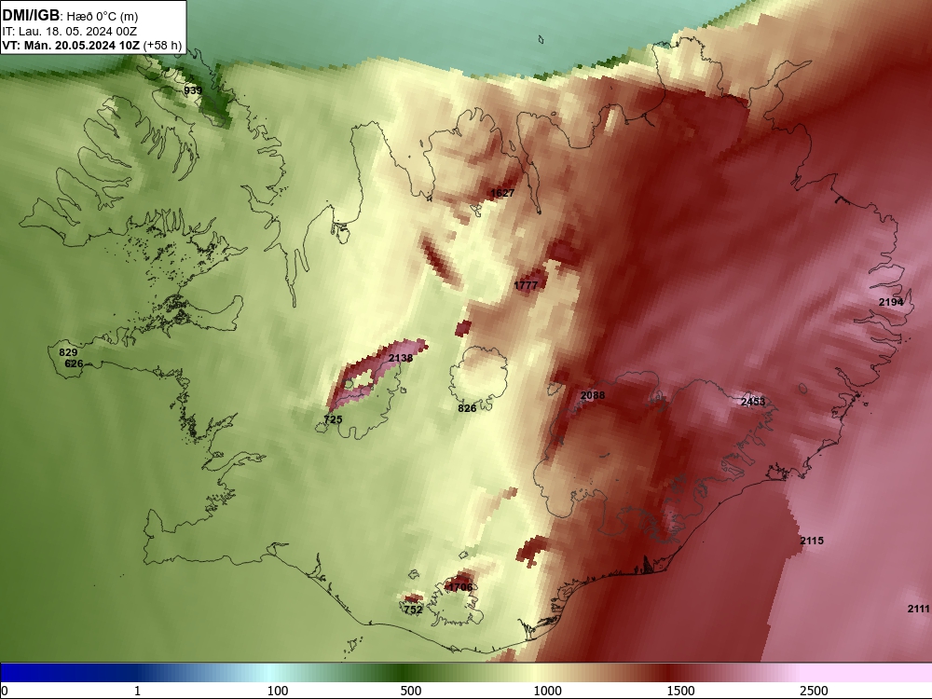Click the 1627 height value label
The width and height of the screenshot is (932, 699).
502,193
